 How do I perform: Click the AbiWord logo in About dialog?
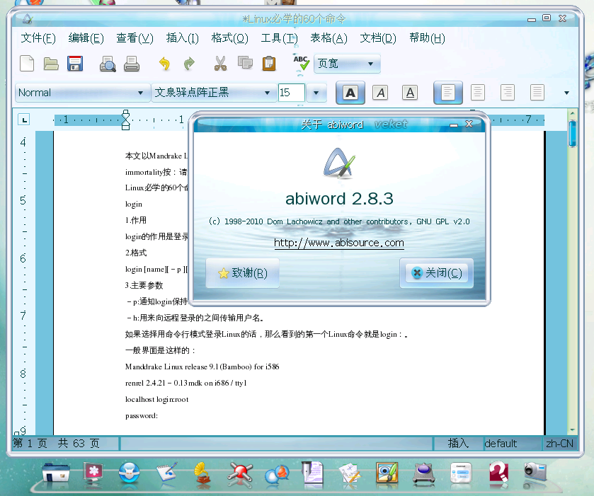coord(339,163)
